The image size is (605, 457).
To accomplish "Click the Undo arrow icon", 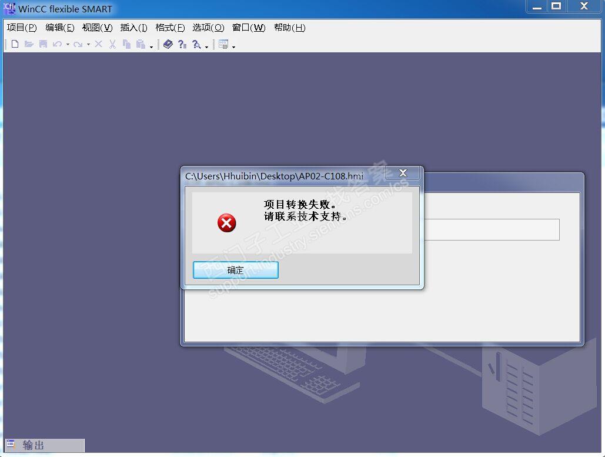I will (x=57, y=44).
